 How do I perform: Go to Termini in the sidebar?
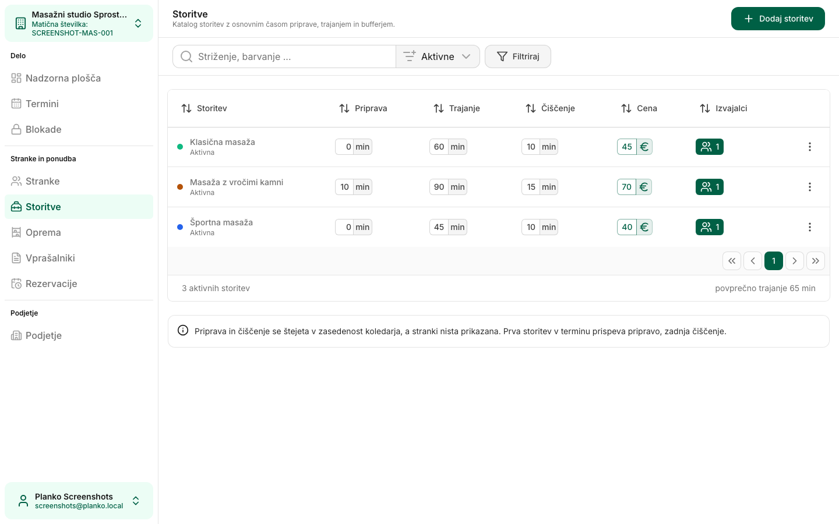tap(79, 104)
